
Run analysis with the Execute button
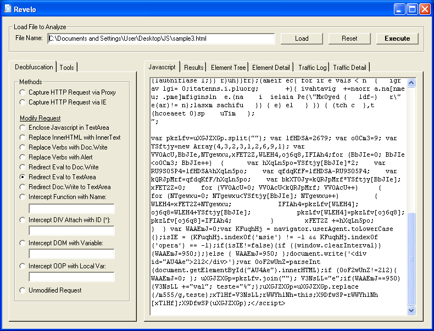pyautogui.click(x=397, y=38)
